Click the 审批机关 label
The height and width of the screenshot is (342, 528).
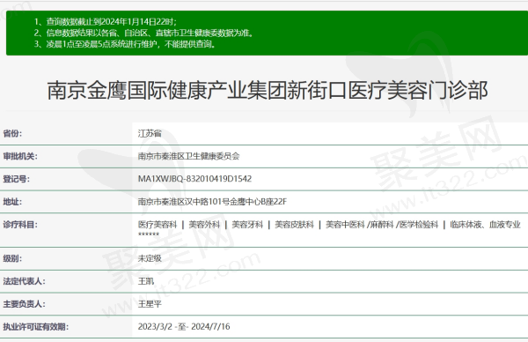(x=20, y=156)
